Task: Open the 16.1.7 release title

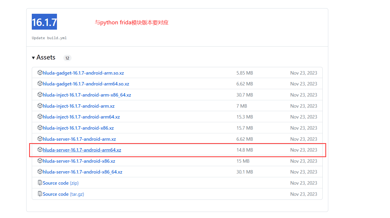Action: tap(44, 22)
